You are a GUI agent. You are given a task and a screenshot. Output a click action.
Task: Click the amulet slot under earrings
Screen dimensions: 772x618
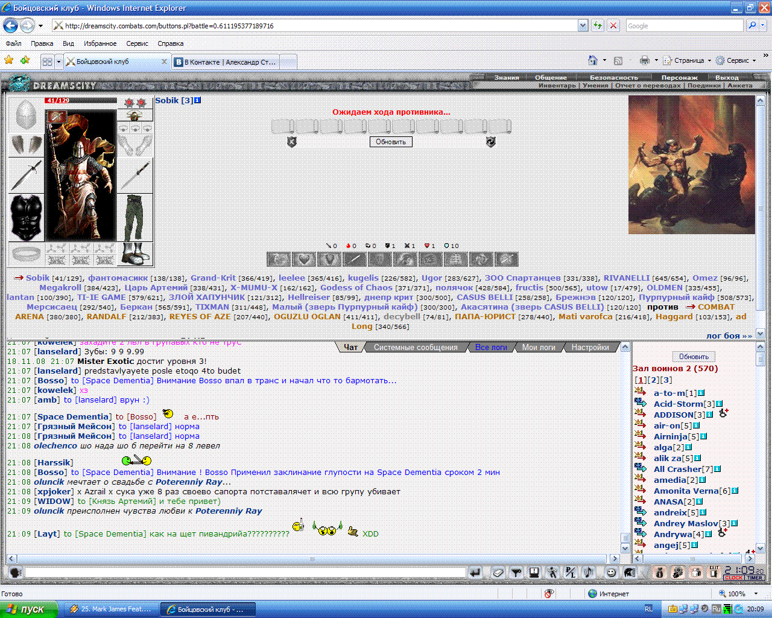pyautogui.click(x=135, y=115)
